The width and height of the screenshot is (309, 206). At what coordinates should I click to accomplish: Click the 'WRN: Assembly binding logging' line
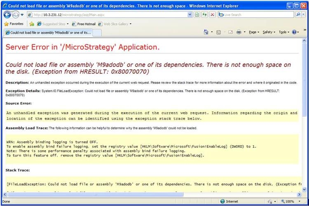[x=52, y=142]
